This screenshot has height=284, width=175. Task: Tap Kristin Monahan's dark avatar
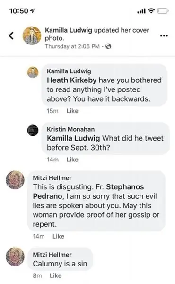[x=33, y=130]
